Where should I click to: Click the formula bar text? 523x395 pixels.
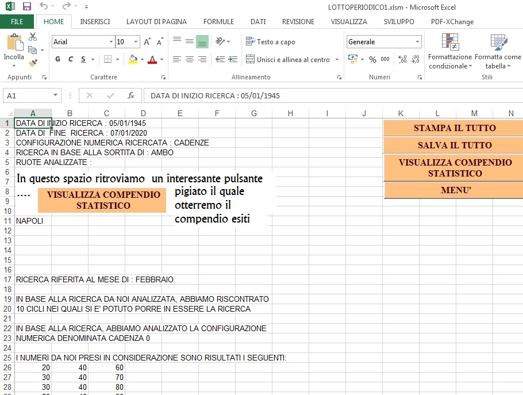point(215,96)
